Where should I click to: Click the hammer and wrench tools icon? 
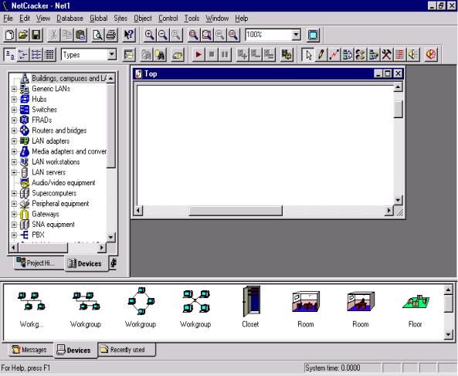pyautogui.click(x=386, y=55)
